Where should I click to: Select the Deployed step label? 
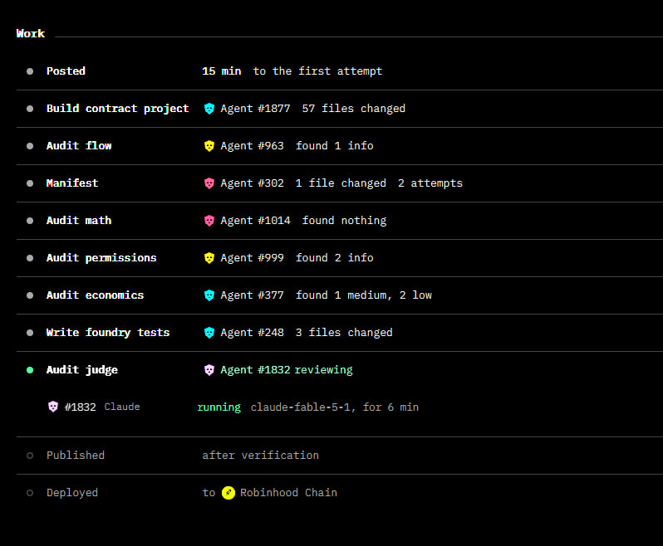(x=72, y=493)
